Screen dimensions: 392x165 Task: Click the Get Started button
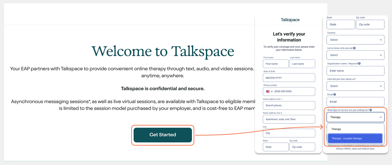pyautogui.click(x=163, y=135)
